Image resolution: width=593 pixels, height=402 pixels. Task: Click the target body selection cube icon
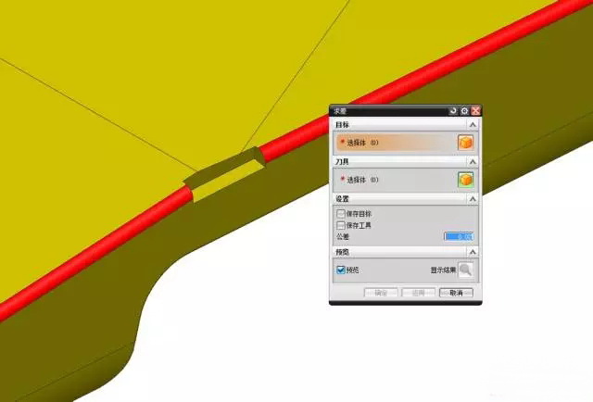(x=465, y=143)
